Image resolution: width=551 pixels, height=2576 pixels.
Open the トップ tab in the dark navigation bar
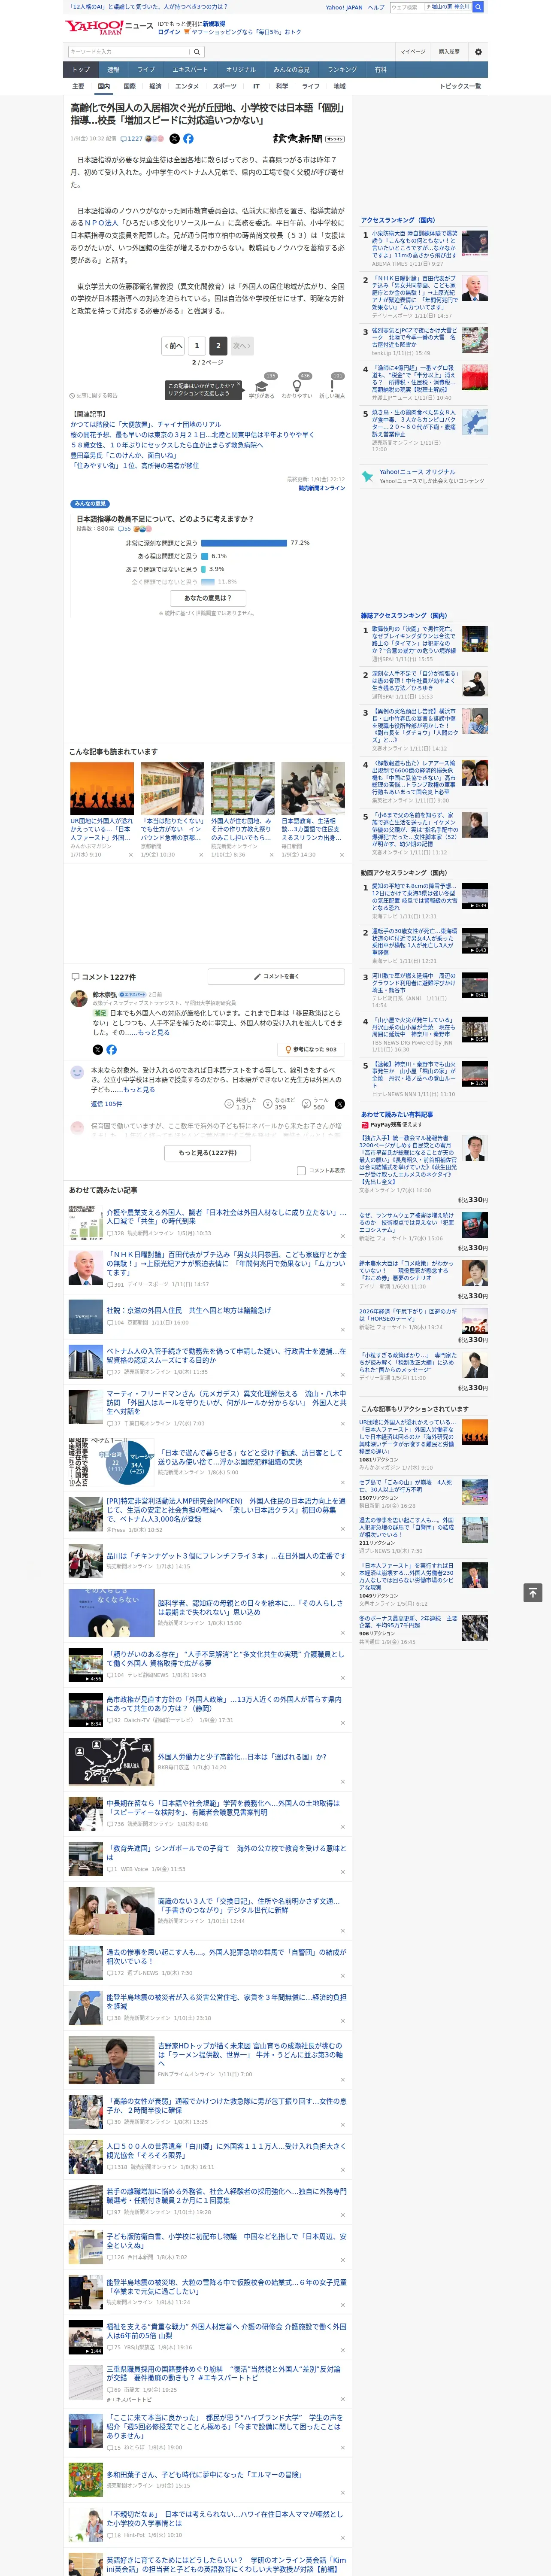click(81, 69)
